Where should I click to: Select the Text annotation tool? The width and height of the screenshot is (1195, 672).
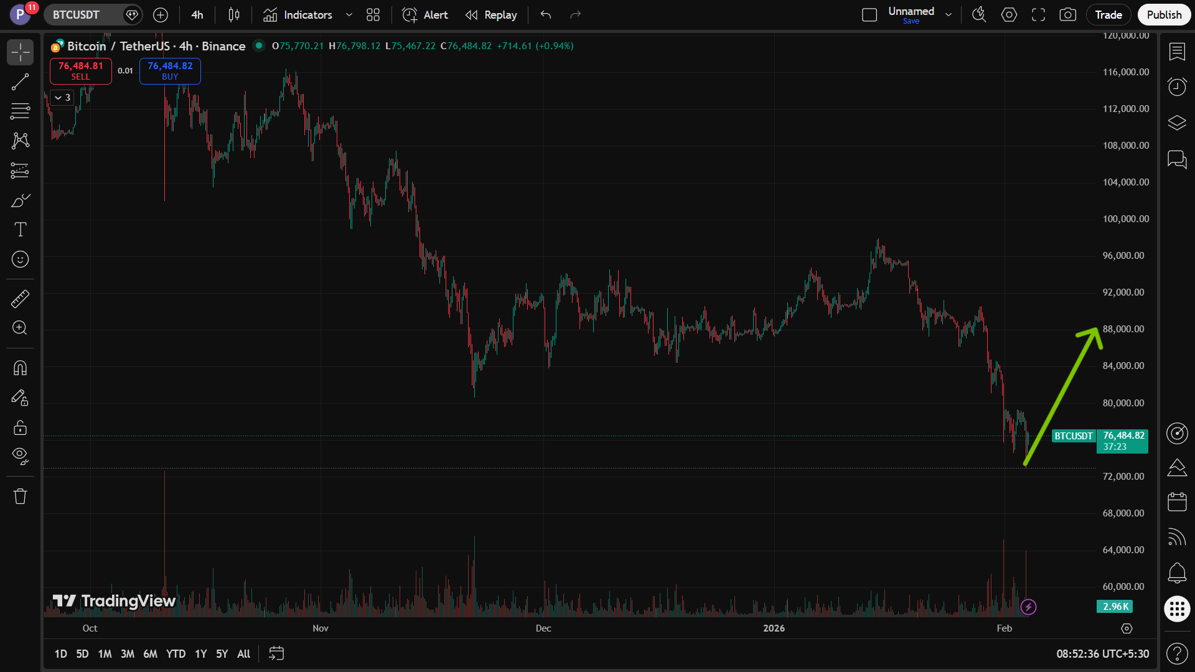click(20, 230)
